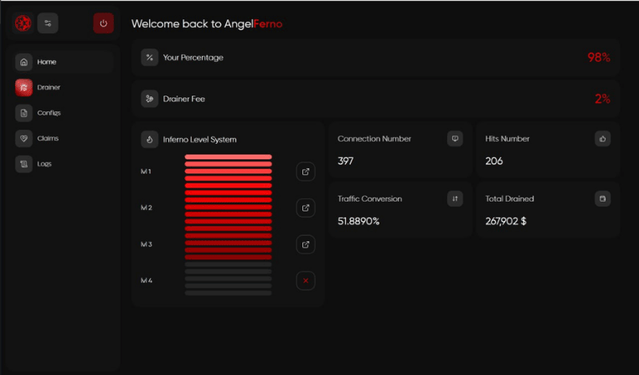Click the 397 connection value
The image size is (639, 375).
pyautogui.click(x=345, y=161)
